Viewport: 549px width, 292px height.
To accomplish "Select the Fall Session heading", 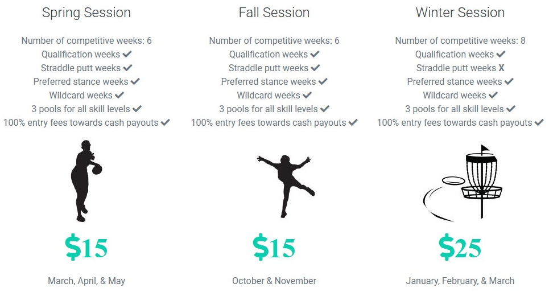I will point(274,13).
